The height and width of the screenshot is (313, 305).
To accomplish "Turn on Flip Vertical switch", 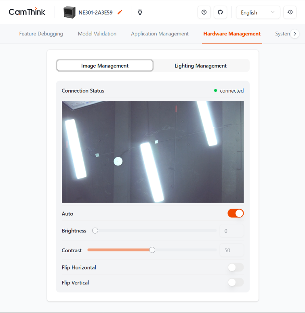I will tap(236, 282).
